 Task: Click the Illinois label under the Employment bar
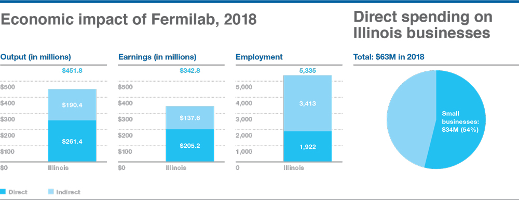coord(294,168)
